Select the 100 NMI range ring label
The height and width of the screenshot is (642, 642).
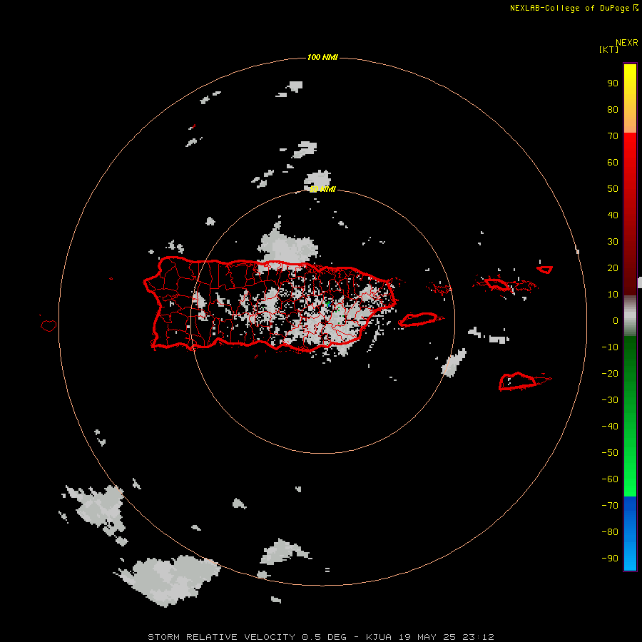click(x=322, y=57)
